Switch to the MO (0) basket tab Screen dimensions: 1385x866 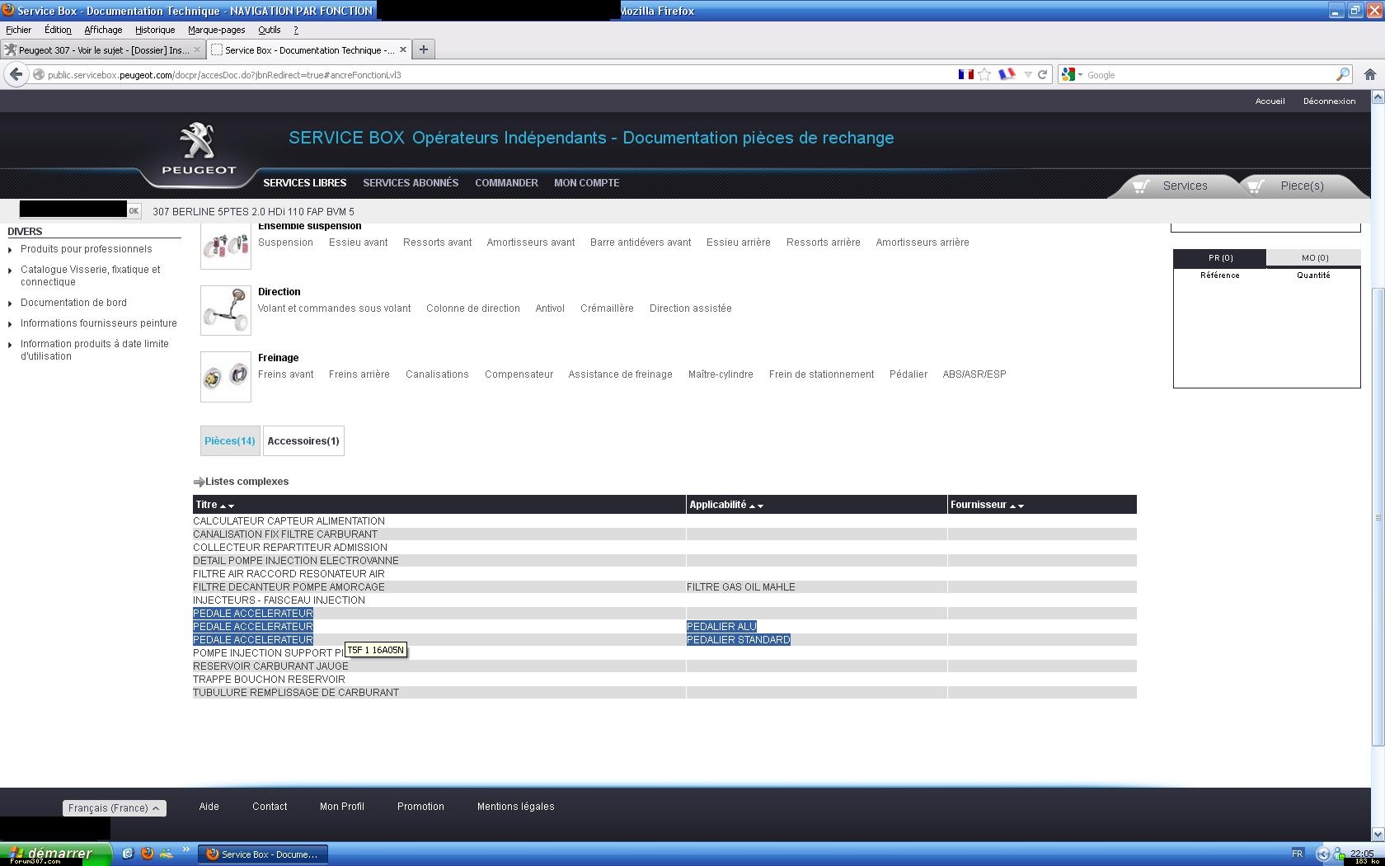pyautogui.click(x=1314, y=258)
